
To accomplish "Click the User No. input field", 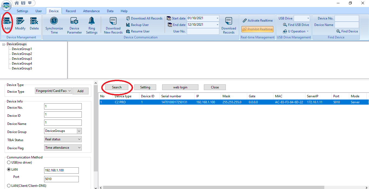I will (x=203, y=31).
